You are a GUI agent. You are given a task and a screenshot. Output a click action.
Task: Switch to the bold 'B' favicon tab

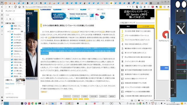pos(27,3)
